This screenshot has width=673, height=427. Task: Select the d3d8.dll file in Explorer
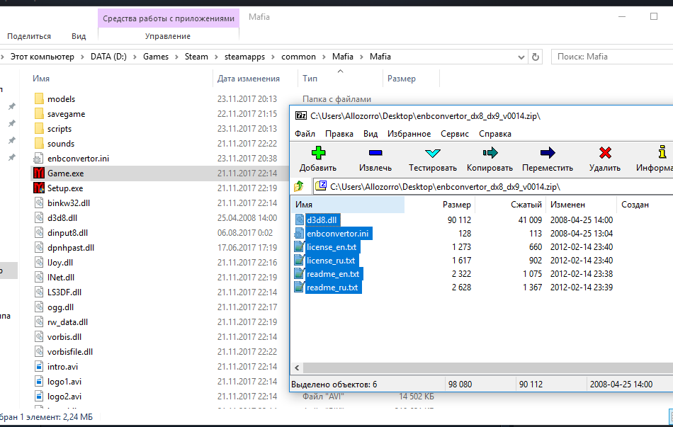(x=62, y=218)
